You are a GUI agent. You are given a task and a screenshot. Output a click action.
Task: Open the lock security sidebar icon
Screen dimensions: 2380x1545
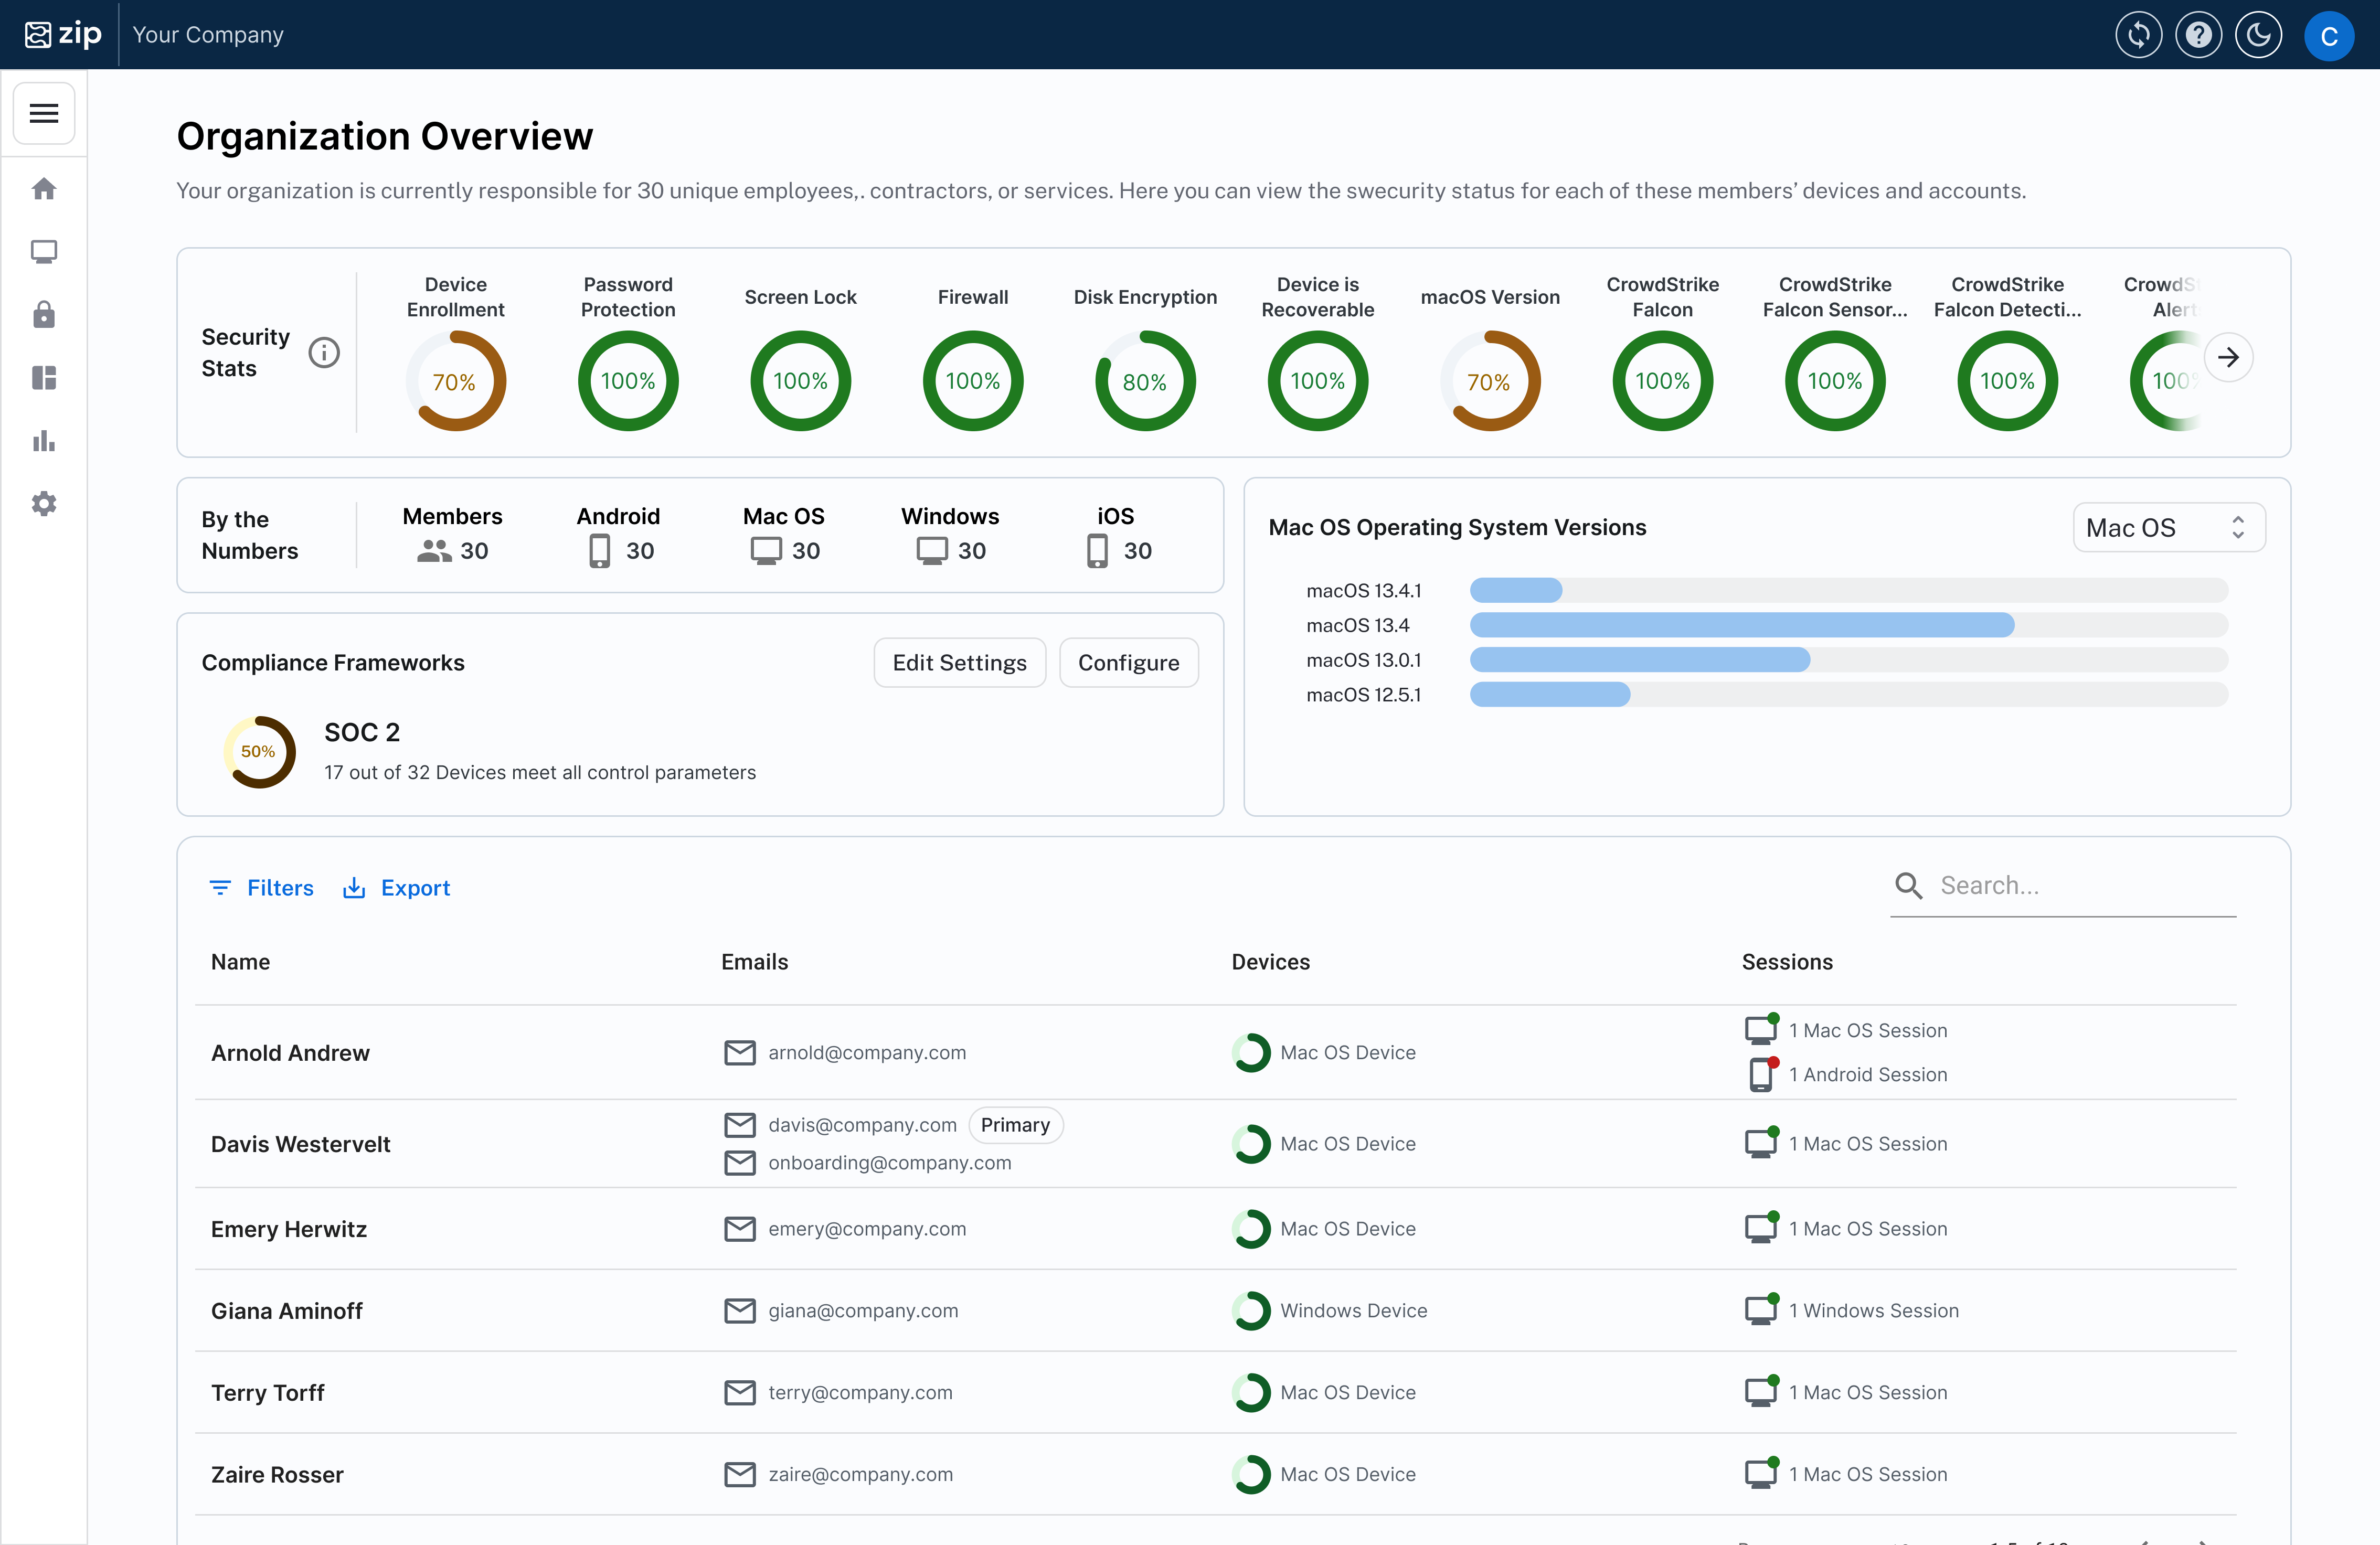[x=44, y=315]
